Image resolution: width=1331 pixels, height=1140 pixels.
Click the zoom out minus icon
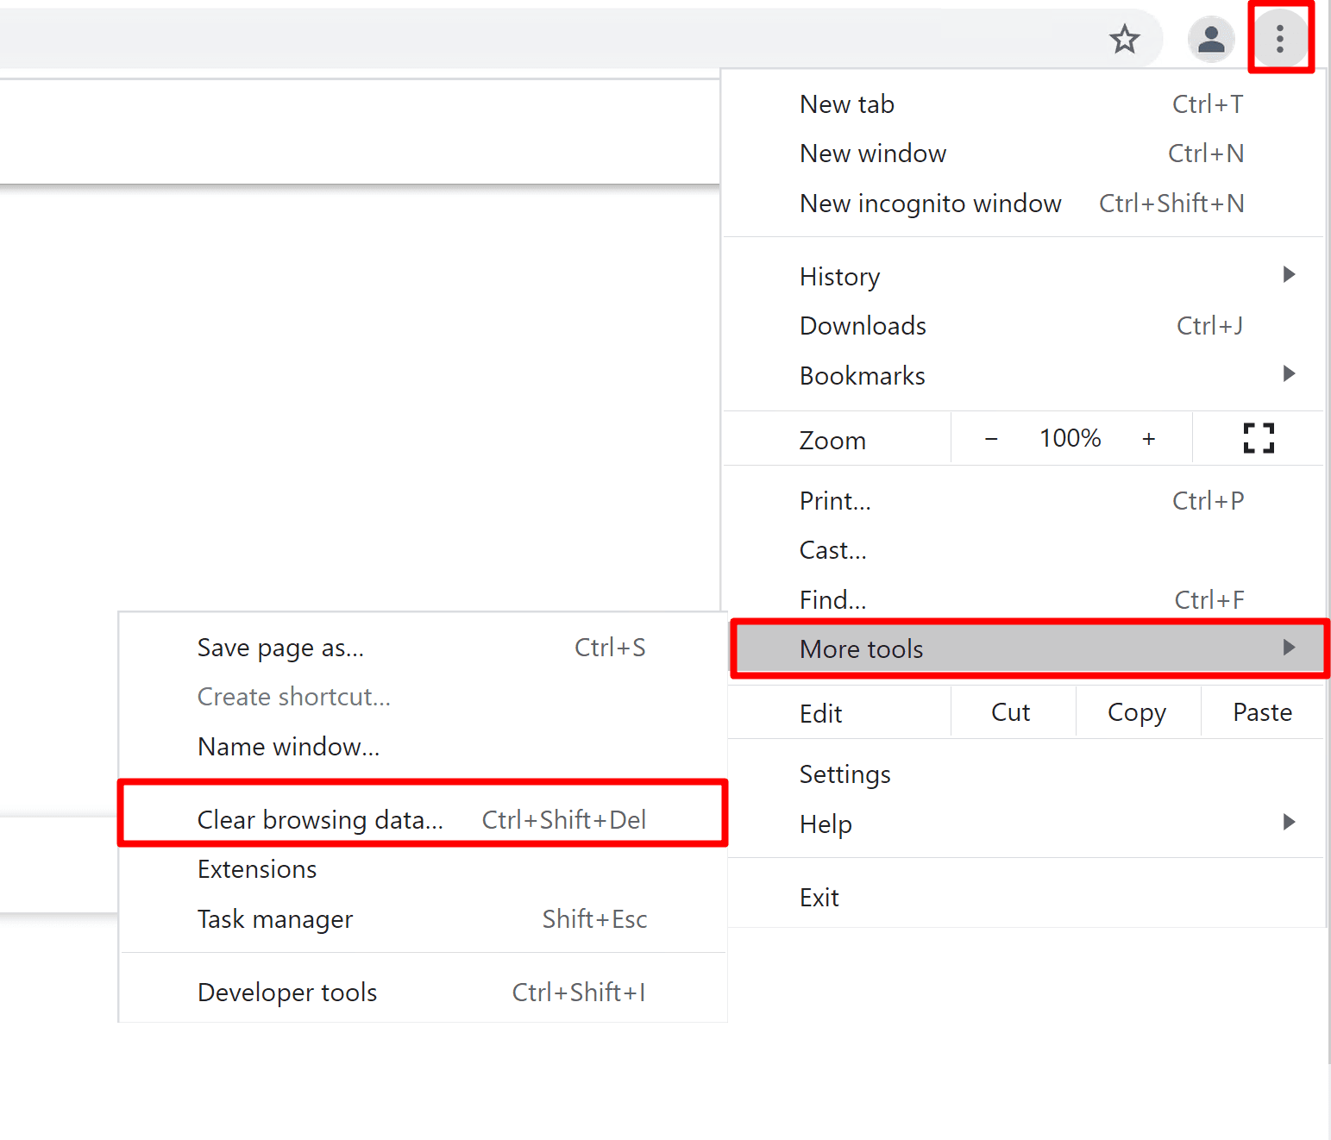[990, 438]
